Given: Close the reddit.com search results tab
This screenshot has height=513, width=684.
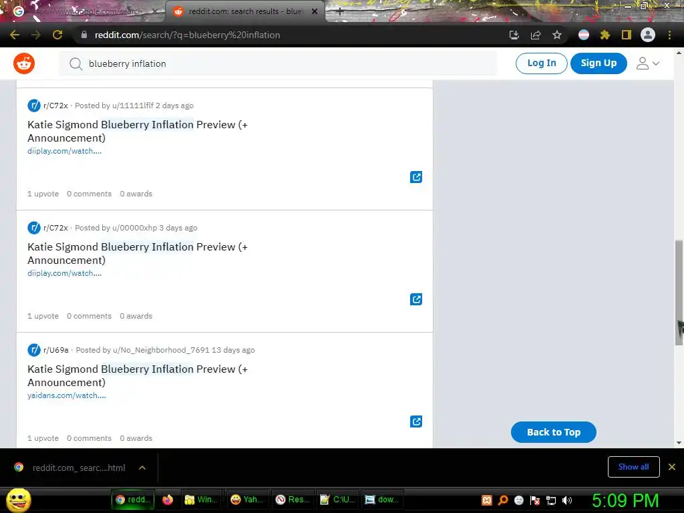Looking at the screenshot, I should pyautogui.click(x=315, y=11).
